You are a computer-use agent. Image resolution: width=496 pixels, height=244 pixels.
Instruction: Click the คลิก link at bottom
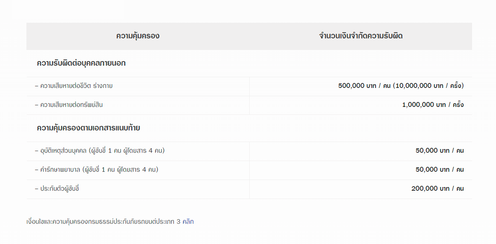[x=188, y=222]
